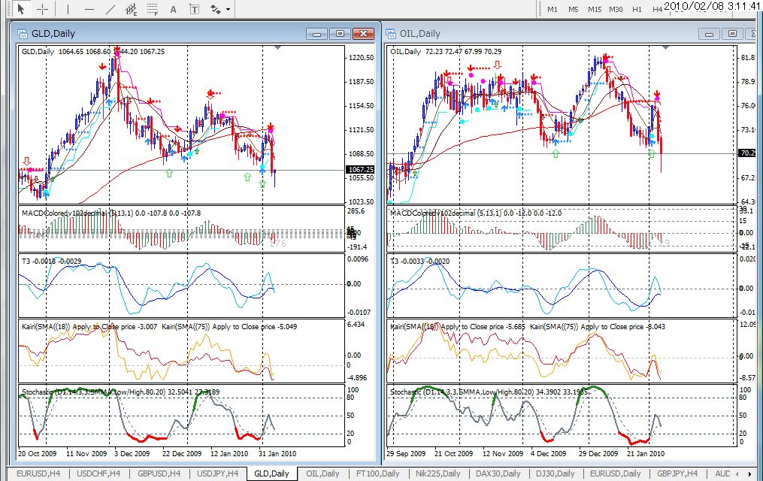
Task: Select the Trendline drawing tool
Action: click(x=111, y=9)
